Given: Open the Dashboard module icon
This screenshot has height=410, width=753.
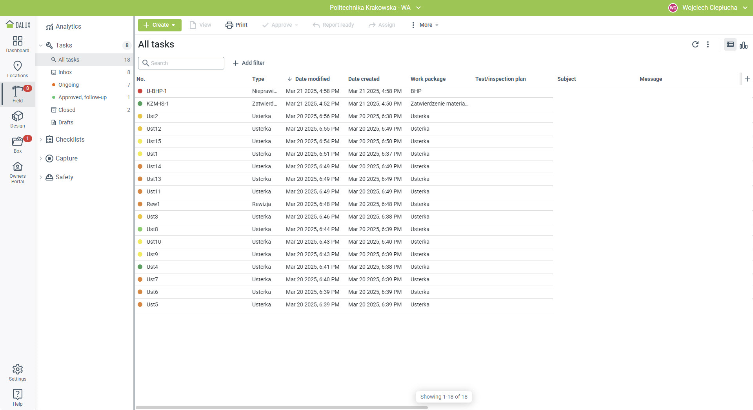Looking at the screenshot, I should click(18, 44).
